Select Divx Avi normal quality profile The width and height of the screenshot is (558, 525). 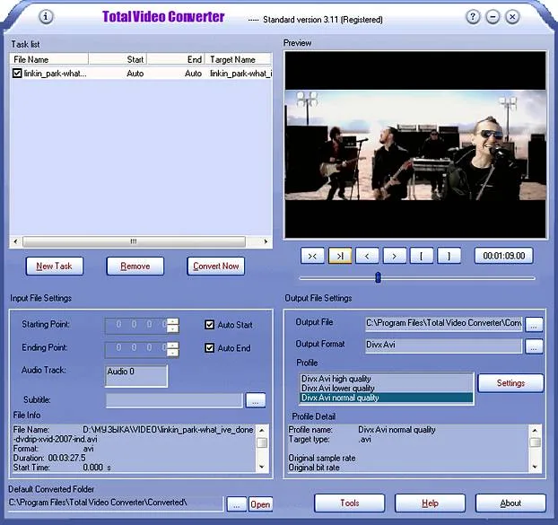(387, 398)
